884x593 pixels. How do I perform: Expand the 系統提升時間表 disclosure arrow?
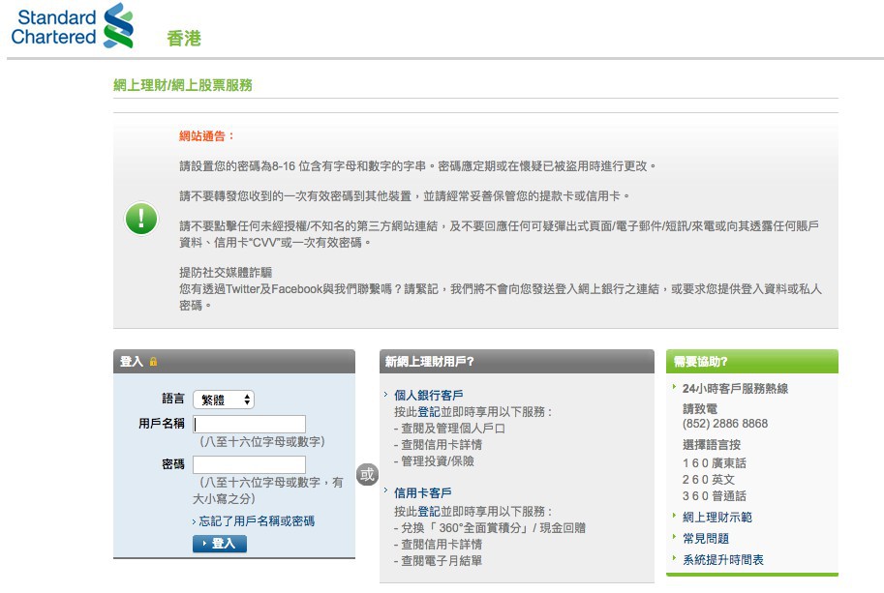pyautogui.click(x=674, y=558)
